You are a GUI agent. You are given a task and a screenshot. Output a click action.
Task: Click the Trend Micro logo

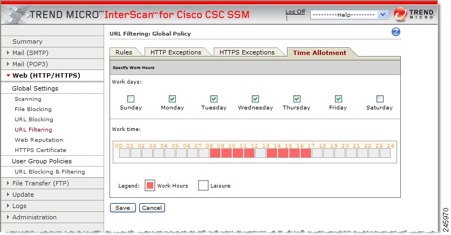414,14
